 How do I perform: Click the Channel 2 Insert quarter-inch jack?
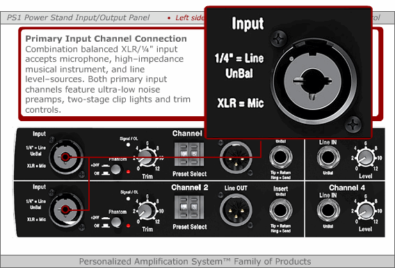coord(280,210)
